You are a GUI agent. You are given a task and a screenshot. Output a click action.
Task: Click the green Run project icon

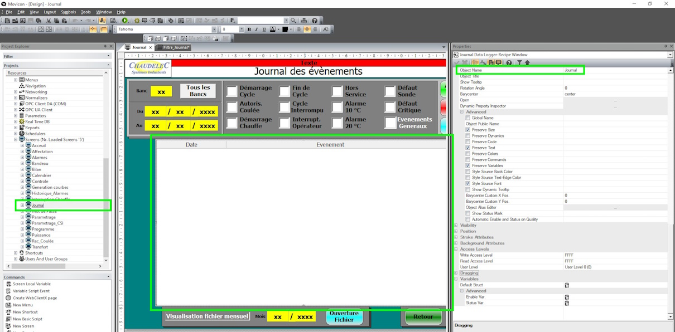125,21
